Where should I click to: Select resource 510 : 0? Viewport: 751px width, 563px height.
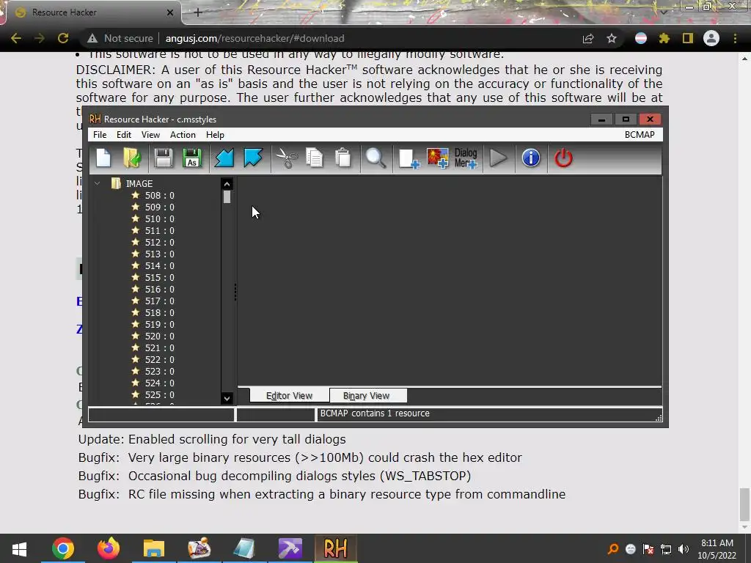tap(159, 218)
